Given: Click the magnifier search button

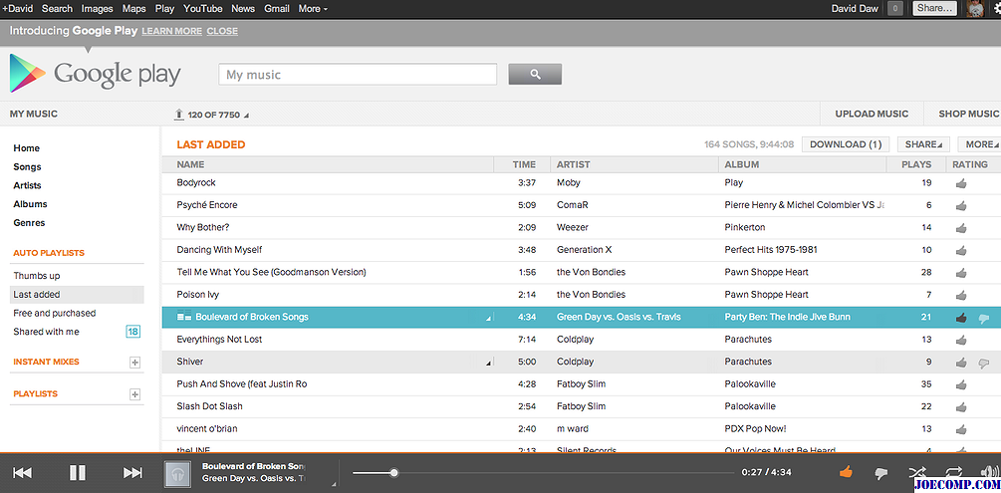Looking at the screenshot, I should point(535,75).
